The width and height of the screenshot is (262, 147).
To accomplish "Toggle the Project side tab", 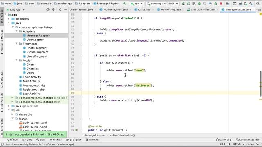I will pyautogui.click(x=2, y=16).
